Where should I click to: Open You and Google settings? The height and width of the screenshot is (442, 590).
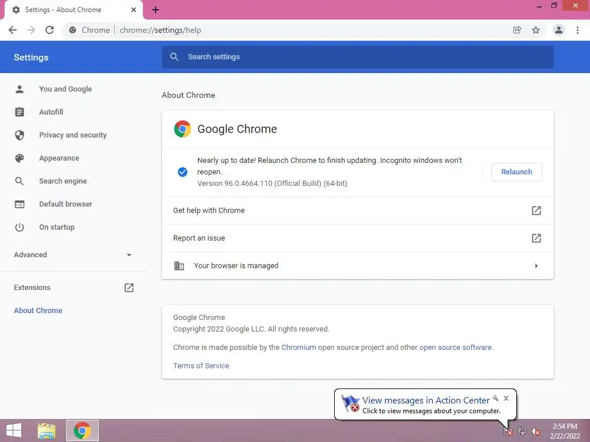66,89
